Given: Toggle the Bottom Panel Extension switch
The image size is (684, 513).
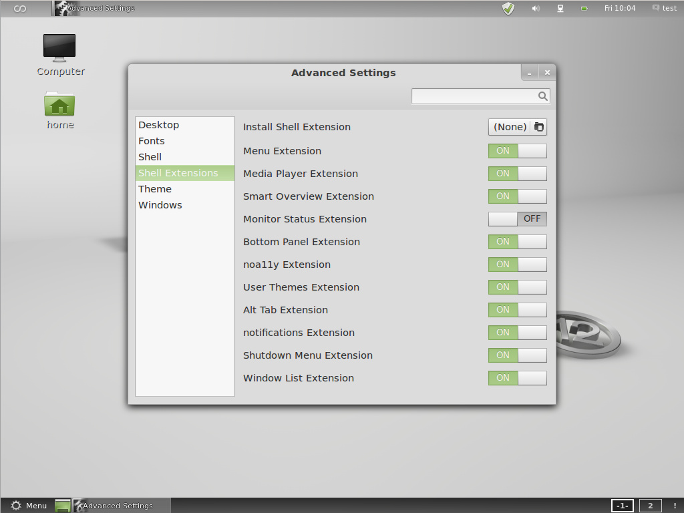Looking at the screenshot, I should tap(518, 242).
